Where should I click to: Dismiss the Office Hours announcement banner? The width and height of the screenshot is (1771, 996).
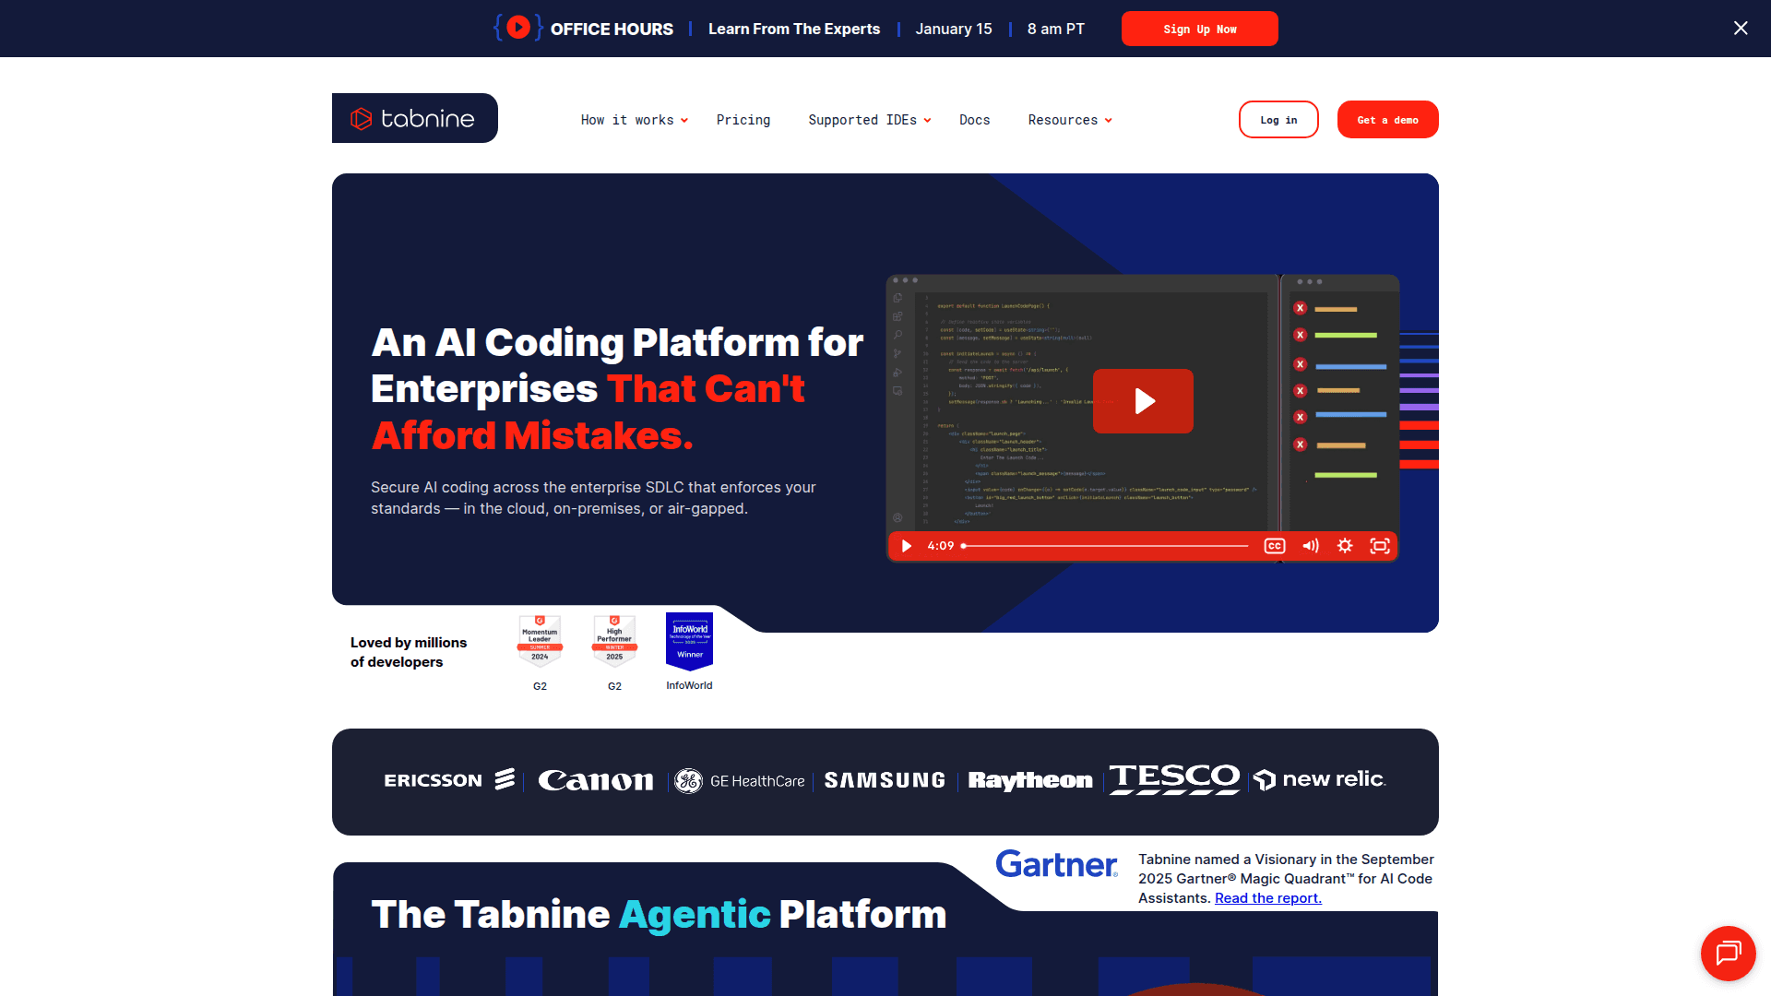click(x=1741, y=28)
